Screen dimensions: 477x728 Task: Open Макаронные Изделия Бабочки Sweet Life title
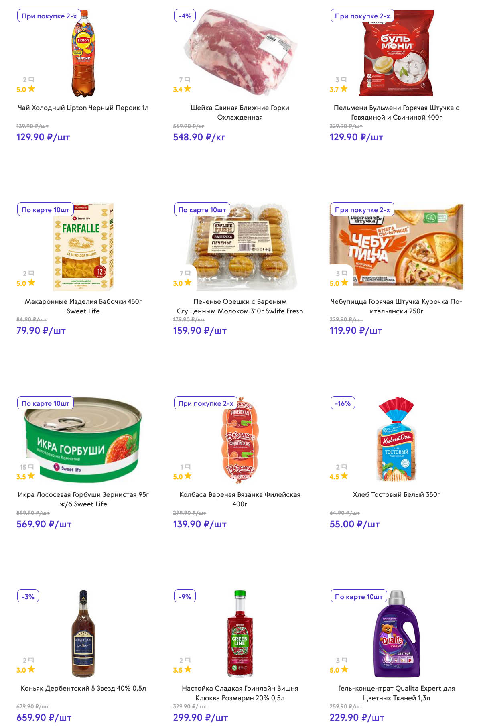83,306
